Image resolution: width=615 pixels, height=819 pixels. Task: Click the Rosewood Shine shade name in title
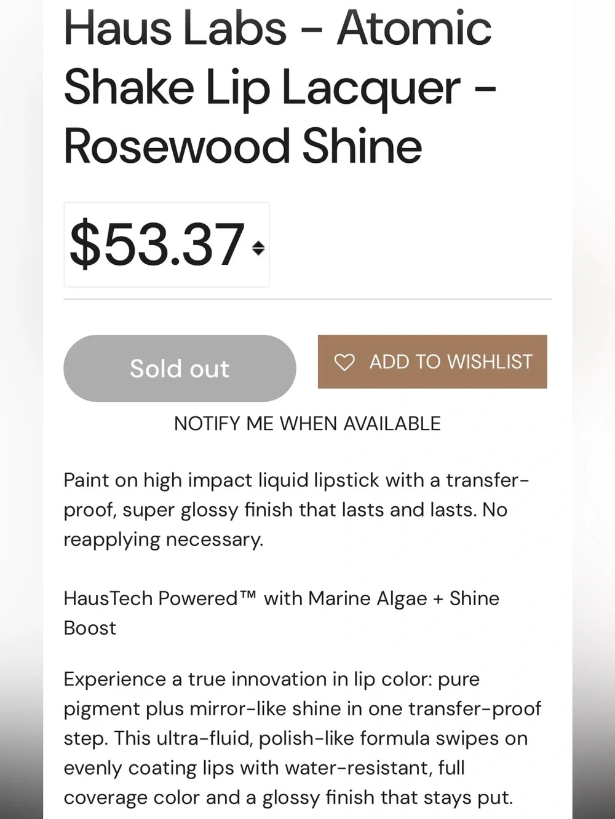coord(242,146)
